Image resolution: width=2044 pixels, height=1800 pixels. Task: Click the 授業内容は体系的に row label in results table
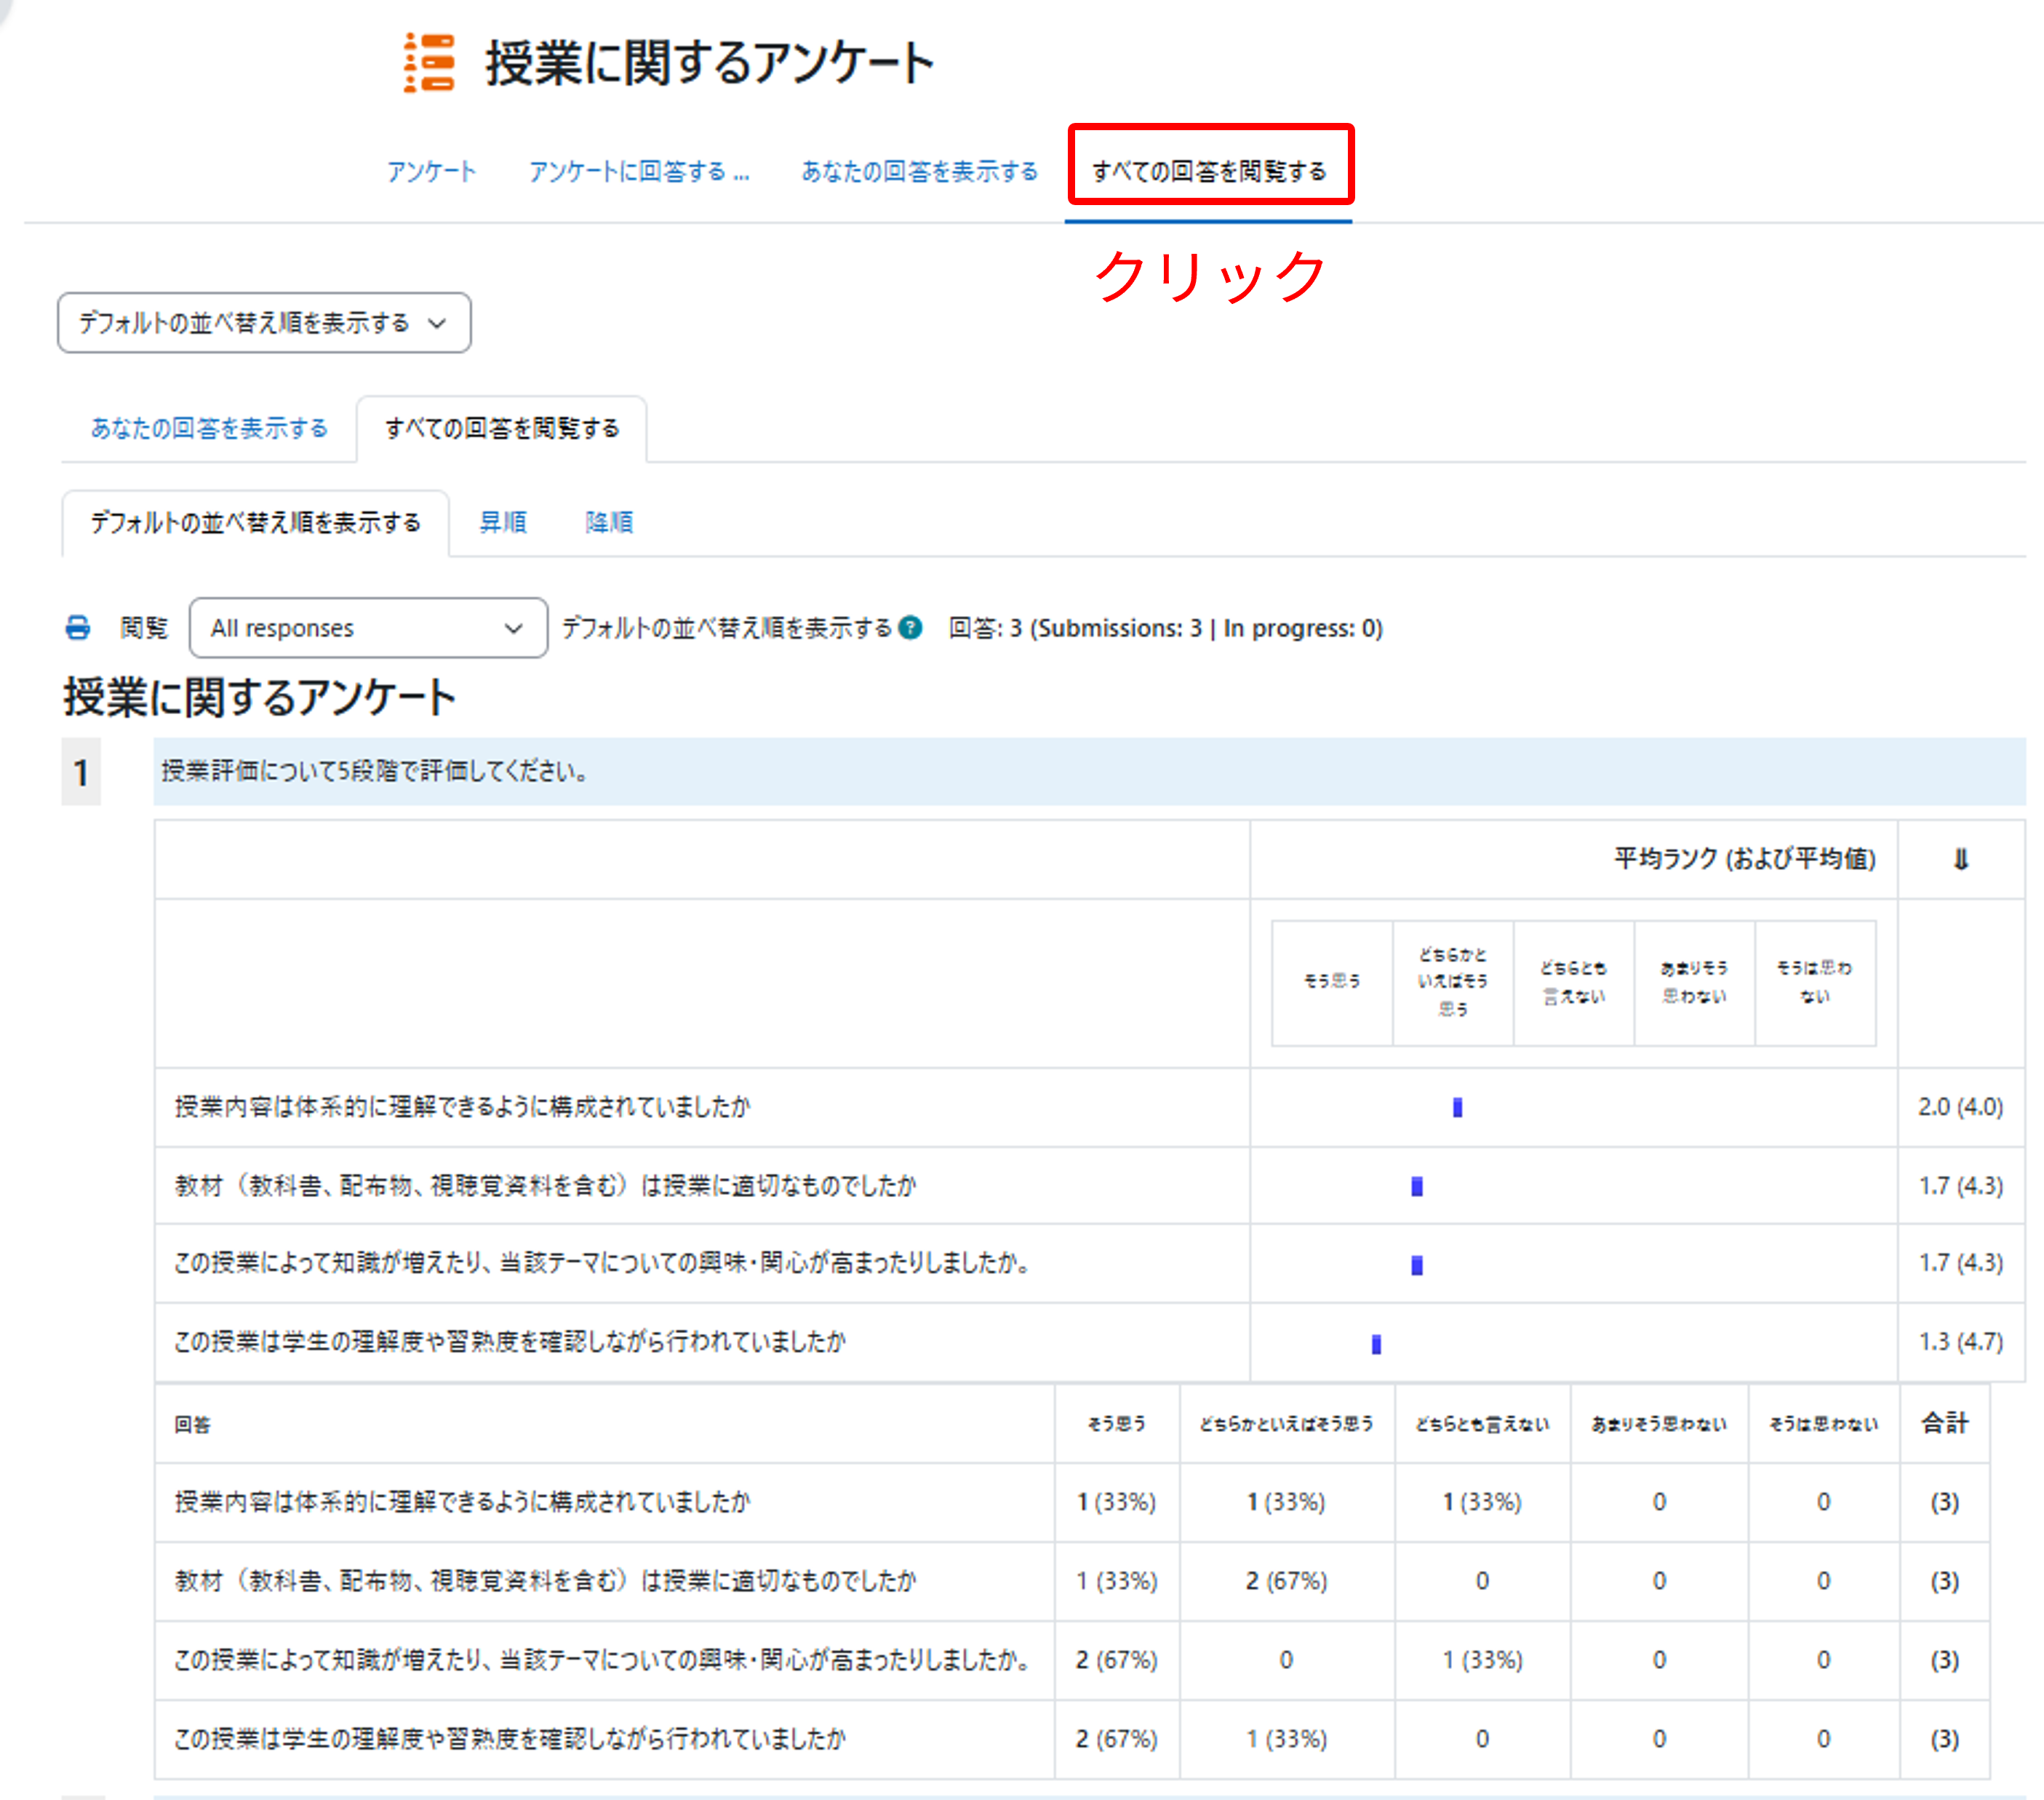pos(462,1502)
